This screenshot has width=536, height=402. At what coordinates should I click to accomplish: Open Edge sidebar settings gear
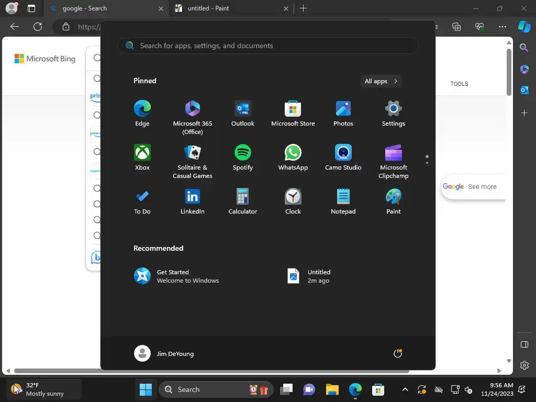click(524, 365)
